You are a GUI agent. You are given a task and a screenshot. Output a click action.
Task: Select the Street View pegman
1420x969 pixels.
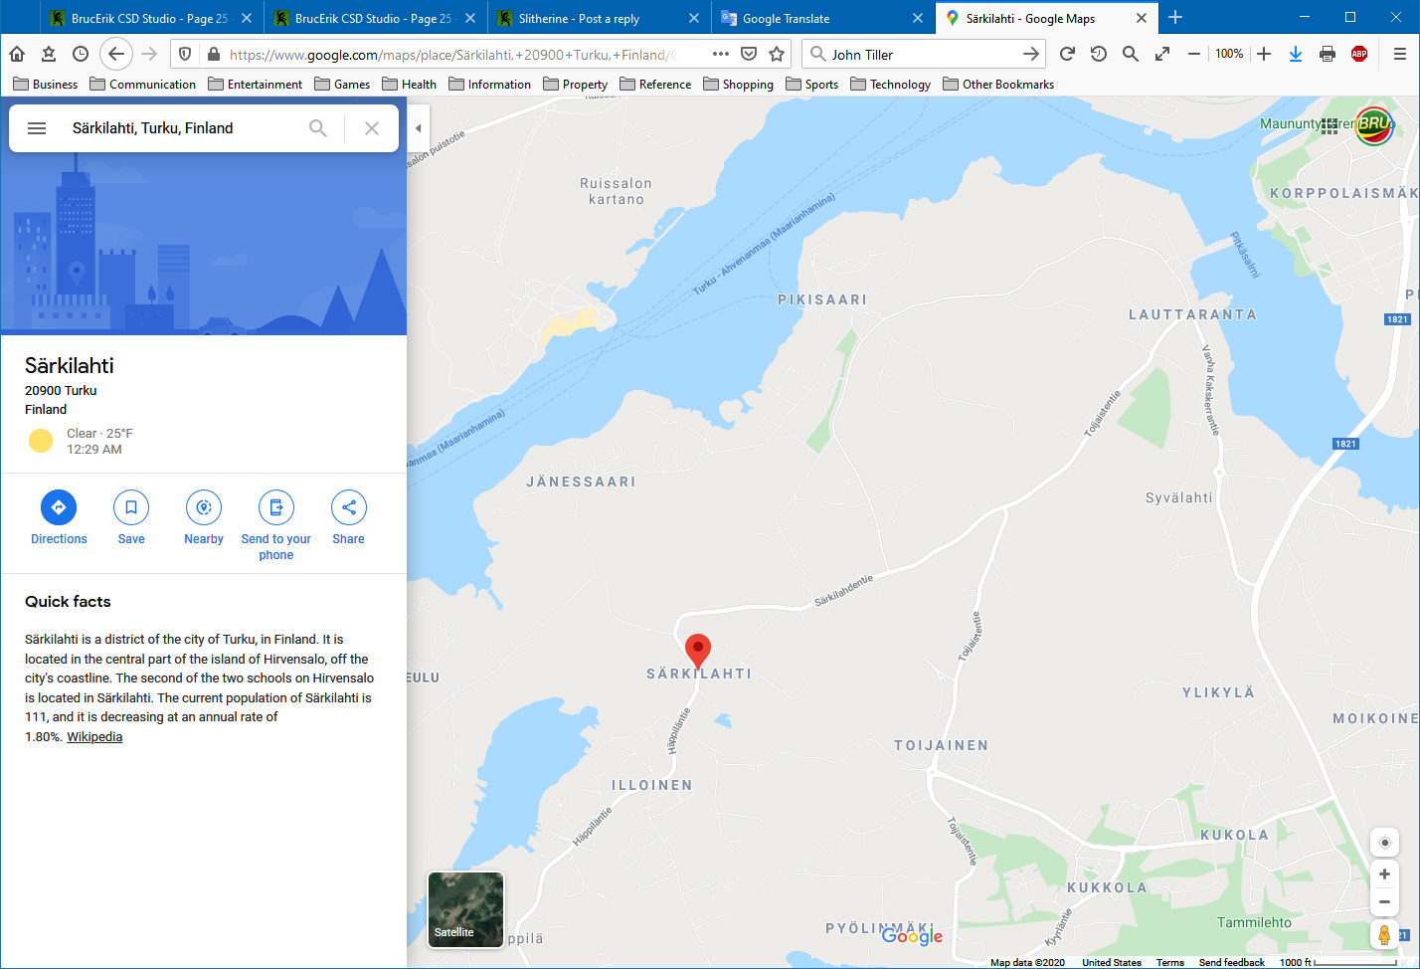(1384, 935)
